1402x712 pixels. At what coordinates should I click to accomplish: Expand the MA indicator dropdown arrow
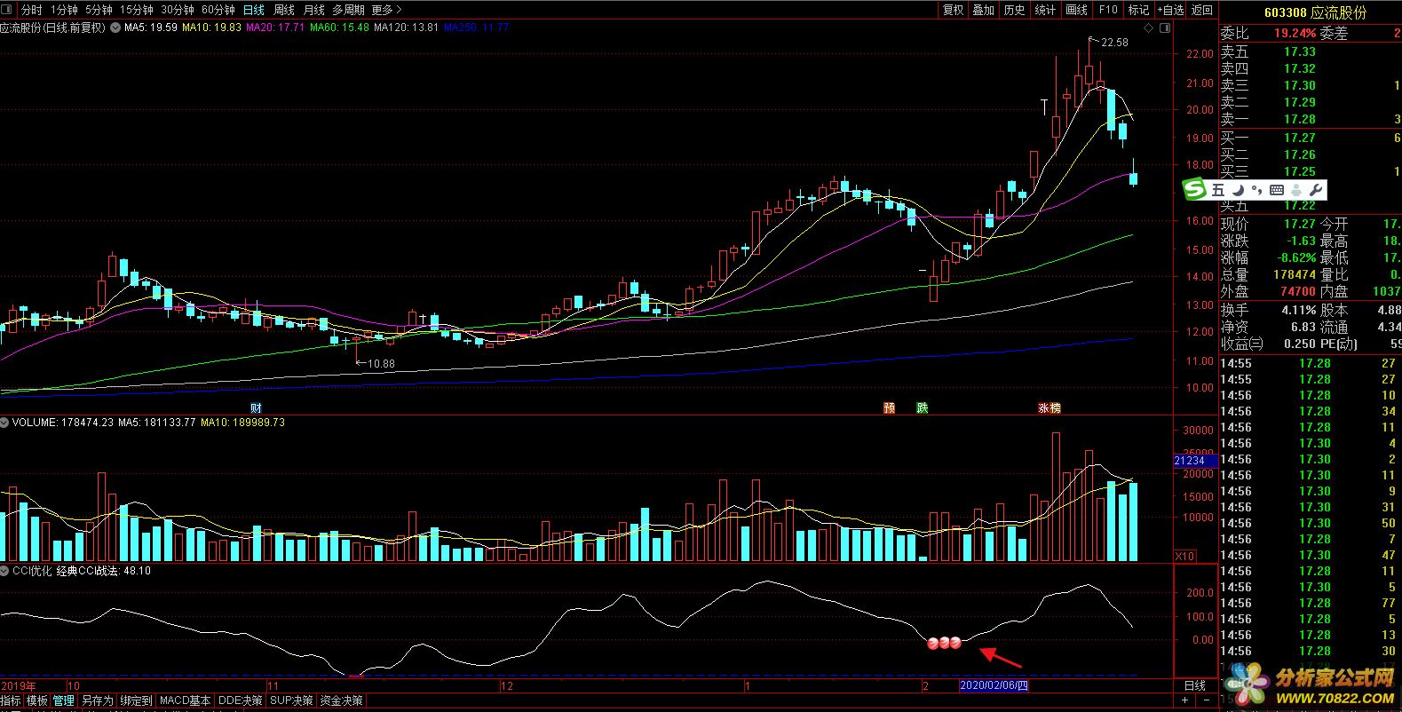(x=115, y=28)
